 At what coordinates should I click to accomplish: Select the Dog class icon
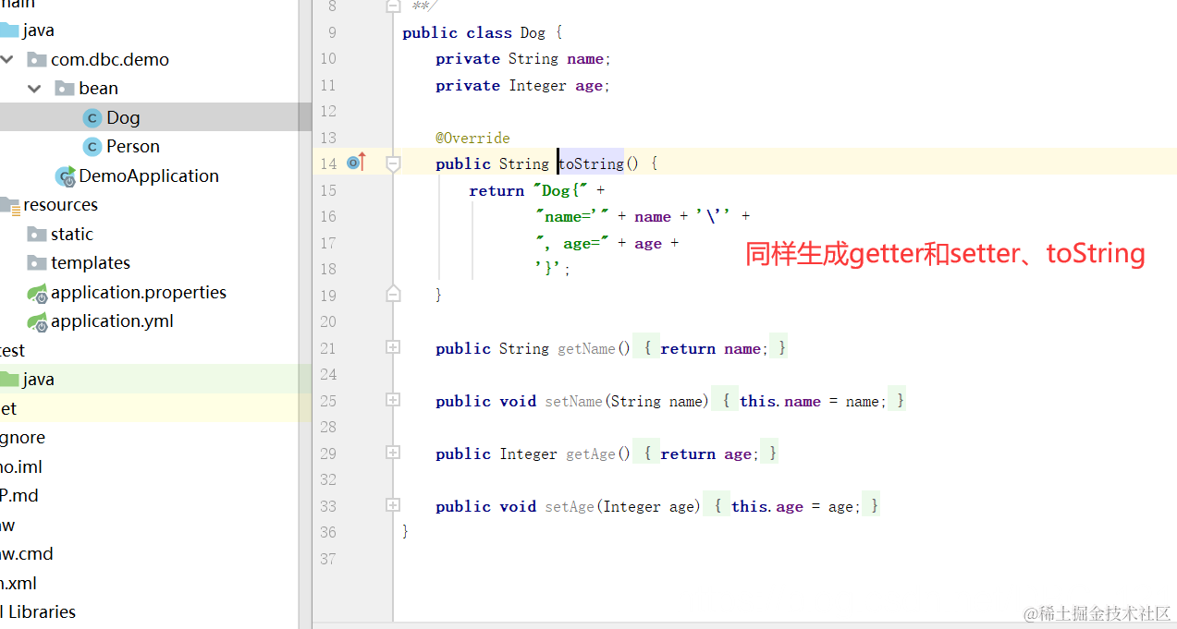click(x=92, y=116)
